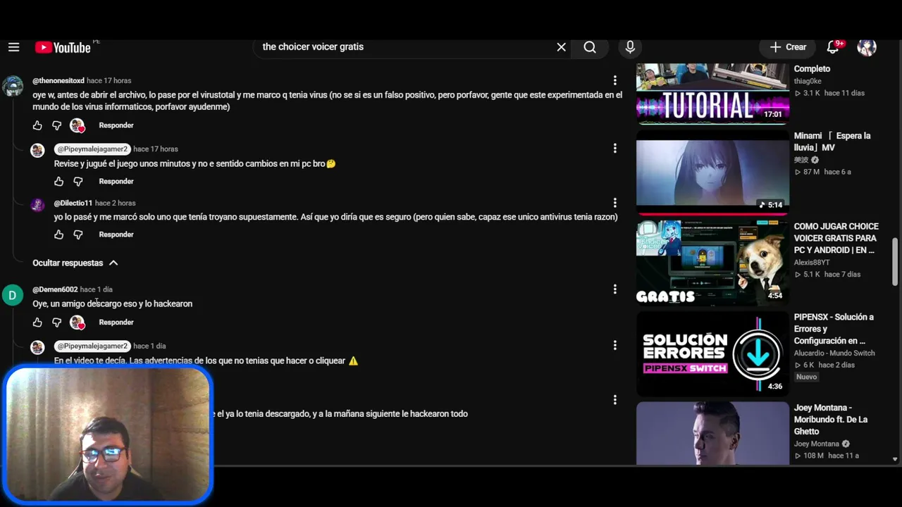Dislike the @Dilectio11 reply
Image resolution: width=902 pixels, height=507 pixels.
pos(78,234)
